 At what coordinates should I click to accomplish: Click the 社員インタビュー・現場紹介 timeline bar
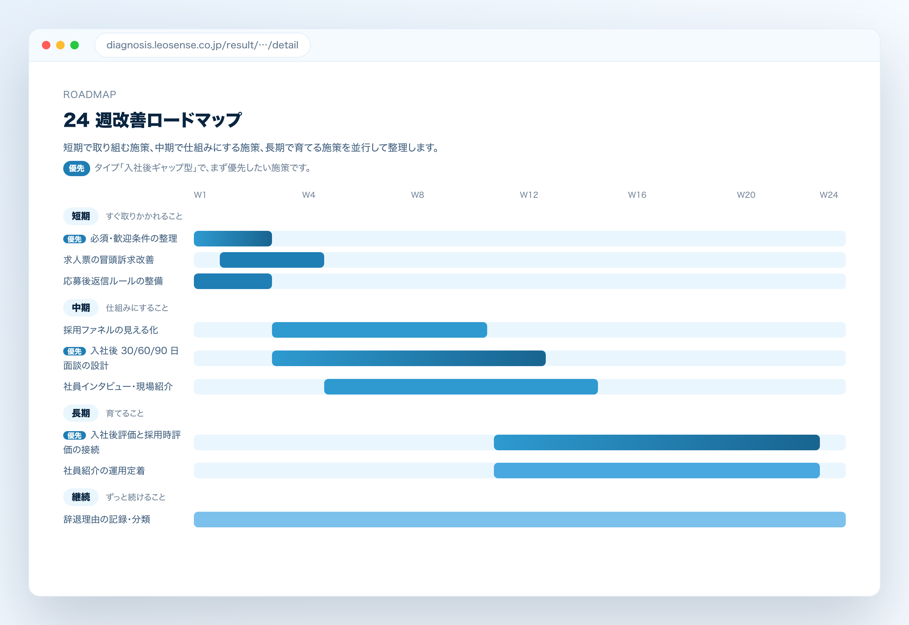461,386
